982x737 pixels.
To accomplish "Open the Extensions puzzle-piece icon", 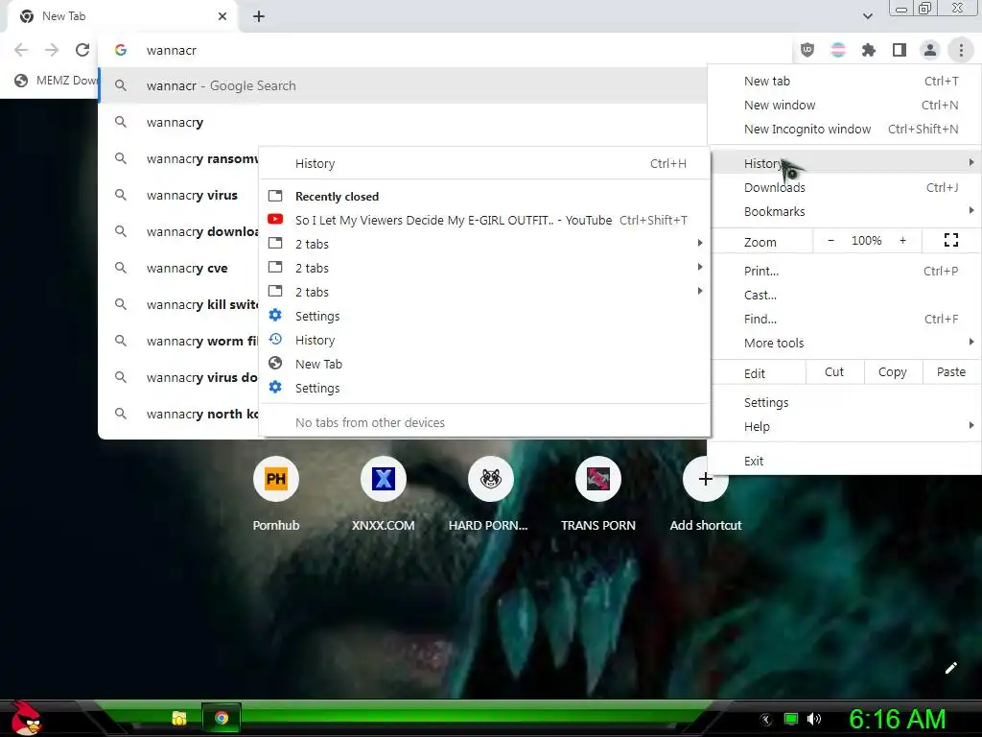I will pyautogui.click(x=869, y=50).
